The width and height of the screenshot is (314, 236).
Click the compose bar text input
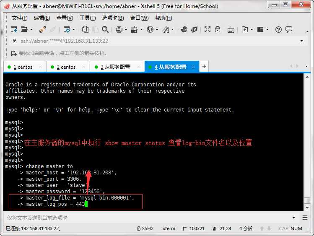point(147,218)
